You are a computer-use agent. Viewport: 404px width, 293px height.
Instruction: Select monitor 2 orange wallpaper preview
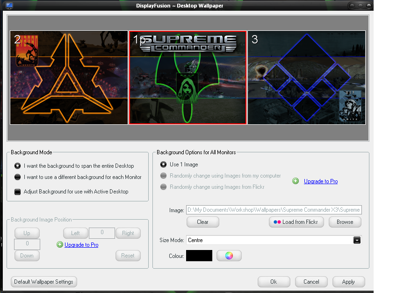(69, 78)
